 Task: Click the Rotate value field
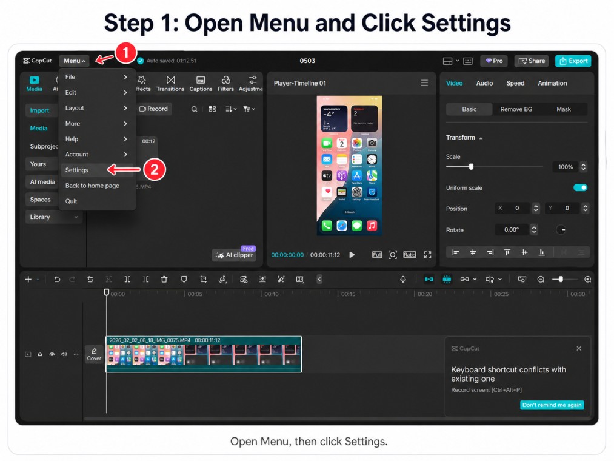point(512,230)
